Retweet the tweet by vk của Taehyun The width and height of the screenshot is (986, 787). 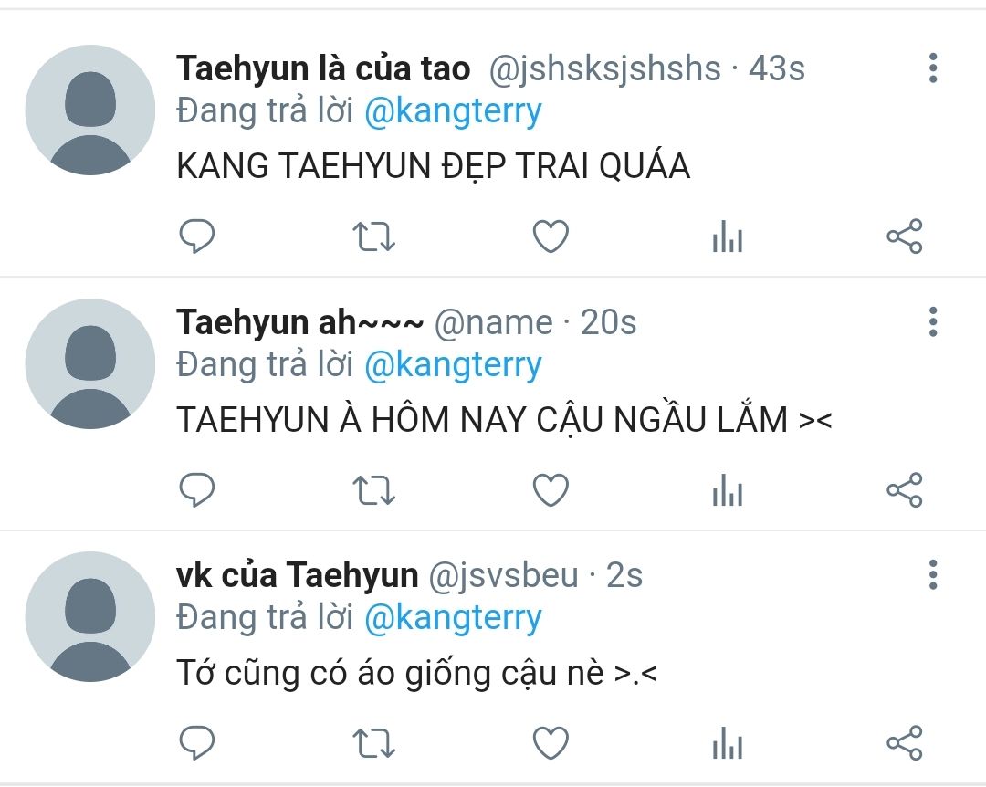[373, 743]
